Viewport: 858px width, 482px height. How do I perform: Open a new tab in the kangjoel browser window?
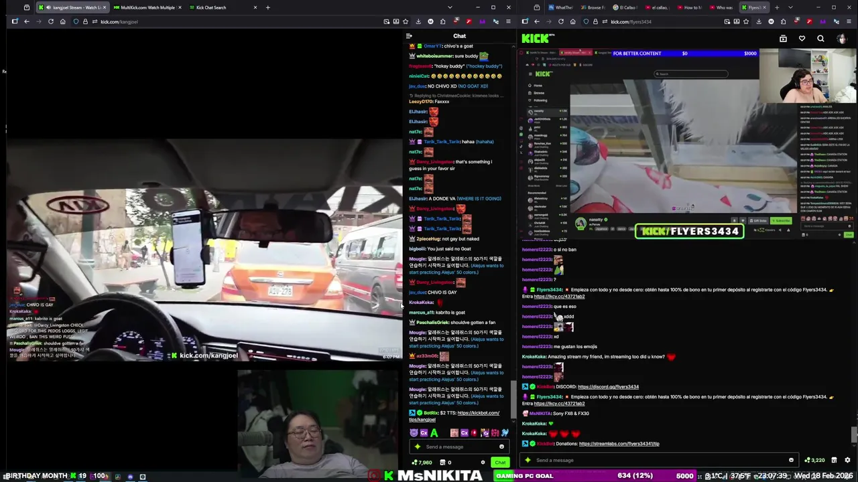coord(267,7)
